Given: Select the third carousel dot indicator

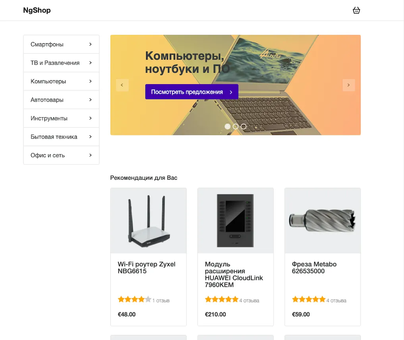Looking at the screenshot, I should pyautogui.click(x=244, y=127).
